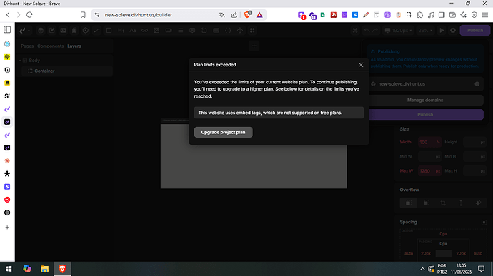
Task: Click the undo arrow icon
Action: coord(367,31)
